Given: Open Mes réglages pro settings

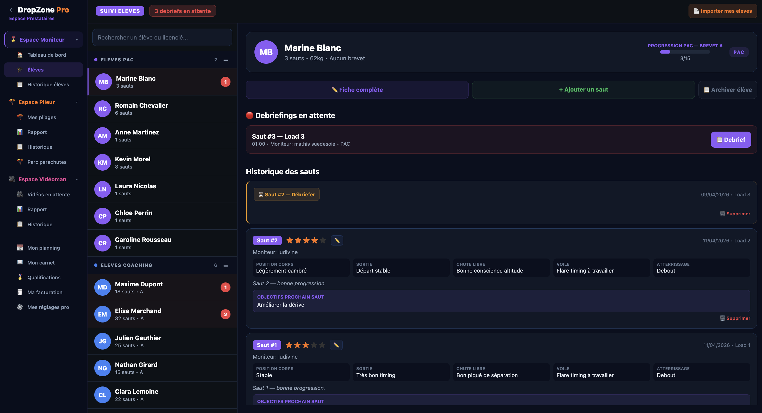Looking at the screenshot, I should (x=48, y=307).
